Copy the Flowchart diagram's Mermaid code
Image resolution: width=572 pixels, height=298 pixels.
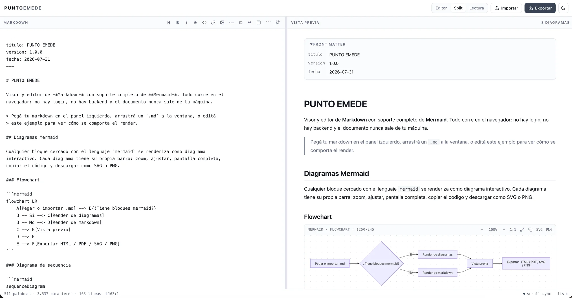point(530,230)
